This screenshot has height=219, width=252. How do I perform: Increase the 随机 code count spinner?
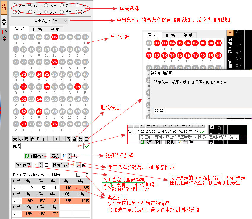(70, 154)
